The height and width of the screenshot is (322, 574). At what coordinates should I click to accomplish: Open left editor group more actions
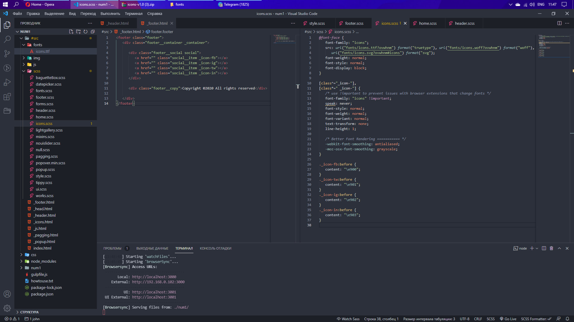tap(293, 23)
